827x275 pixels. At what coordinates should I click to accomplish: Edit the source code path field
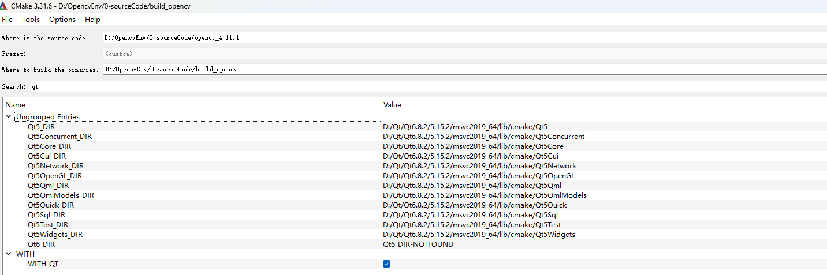[x=464, y=37]
